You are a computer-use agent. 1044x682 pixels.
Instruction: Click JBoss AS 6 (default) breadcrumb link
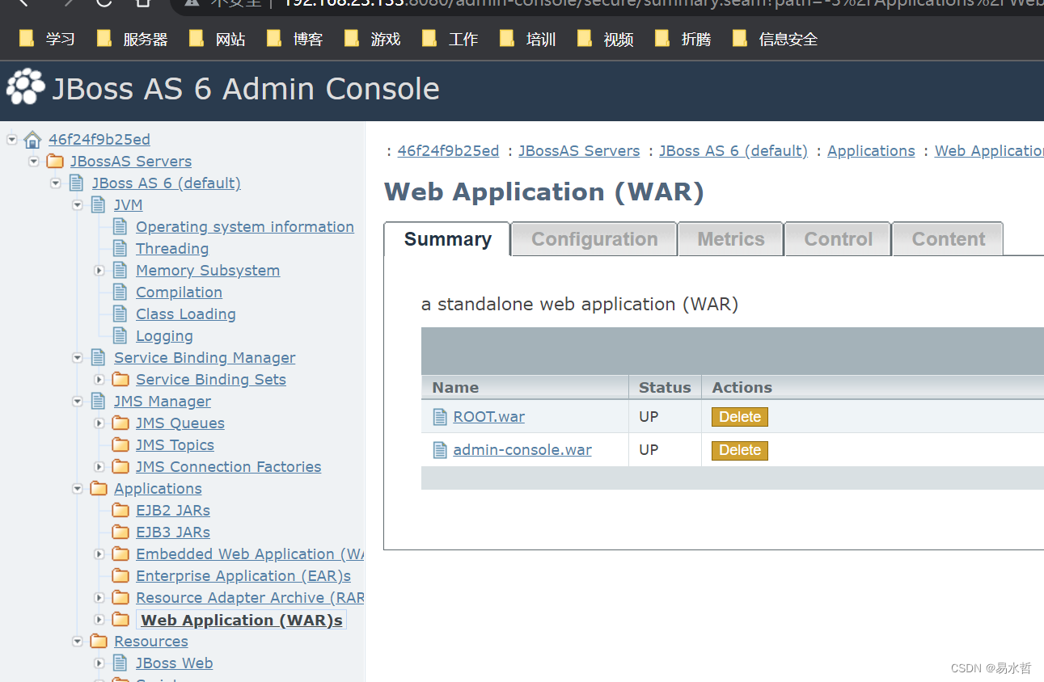tap(733, 151)
